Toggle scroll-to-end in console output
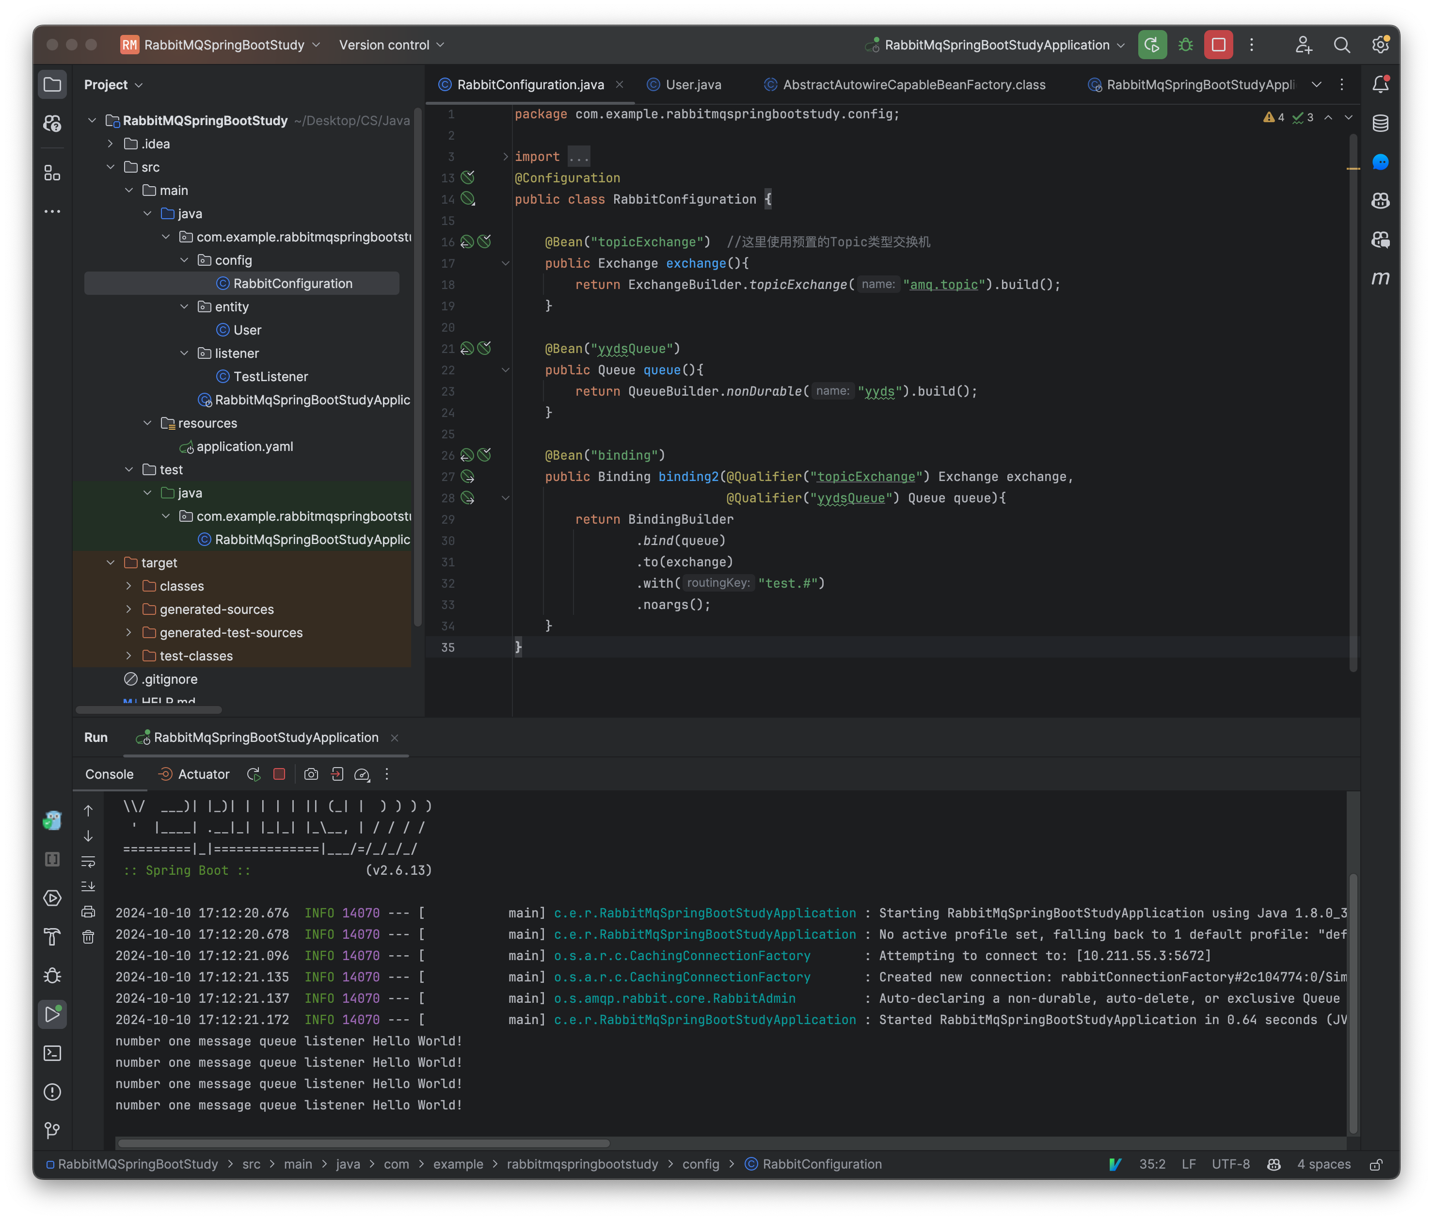The height and width of the screenshot is (1220, 1433). point(89,886)
